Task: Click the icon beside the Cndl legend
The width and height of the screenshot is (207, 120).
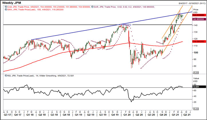Action: coord(6,7)
